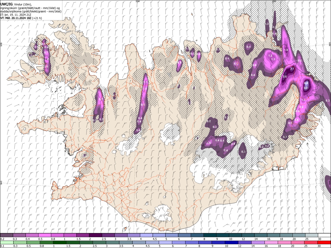Click the light pink 16–18 rain scale swatch
Image resolution: width=331 pixels, height=248 pixels.
[x=271, y=243]
